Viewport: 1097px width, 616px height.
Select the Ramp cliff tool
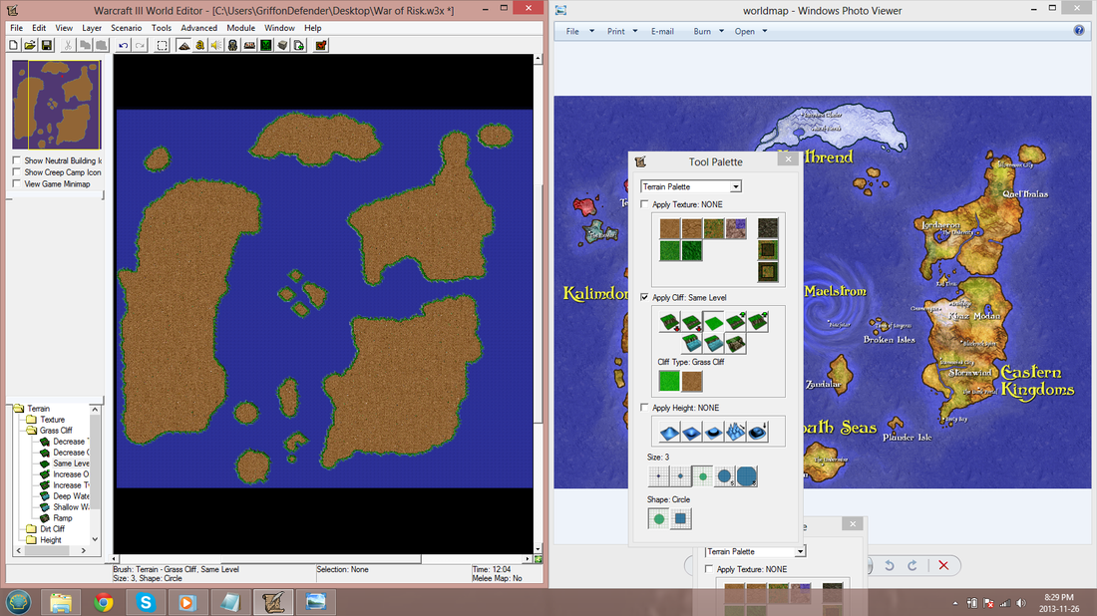point(735,343)
